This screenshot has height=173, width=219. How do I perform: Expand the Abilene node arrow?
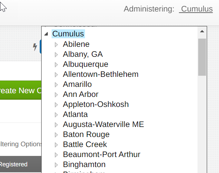coord(56,45)
